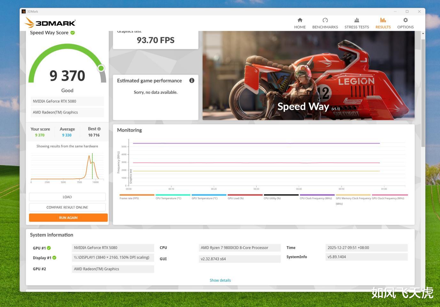Toggle the CPU Temperature legend
This screenshot has width=440, height=307.
173,197
